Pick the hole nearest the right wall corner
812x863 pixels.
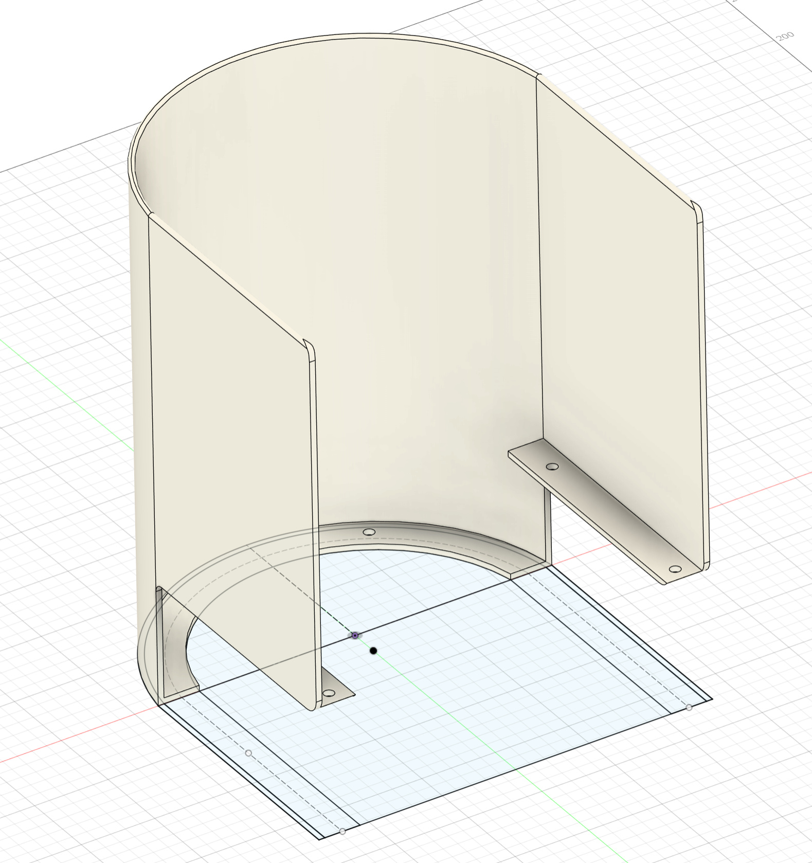tap(552, 466)
